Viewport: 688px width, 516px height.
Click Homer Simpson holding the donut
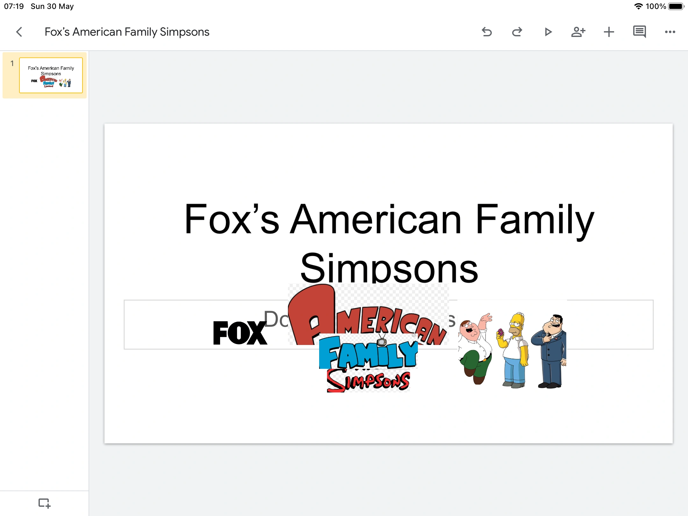coord(513,349)
